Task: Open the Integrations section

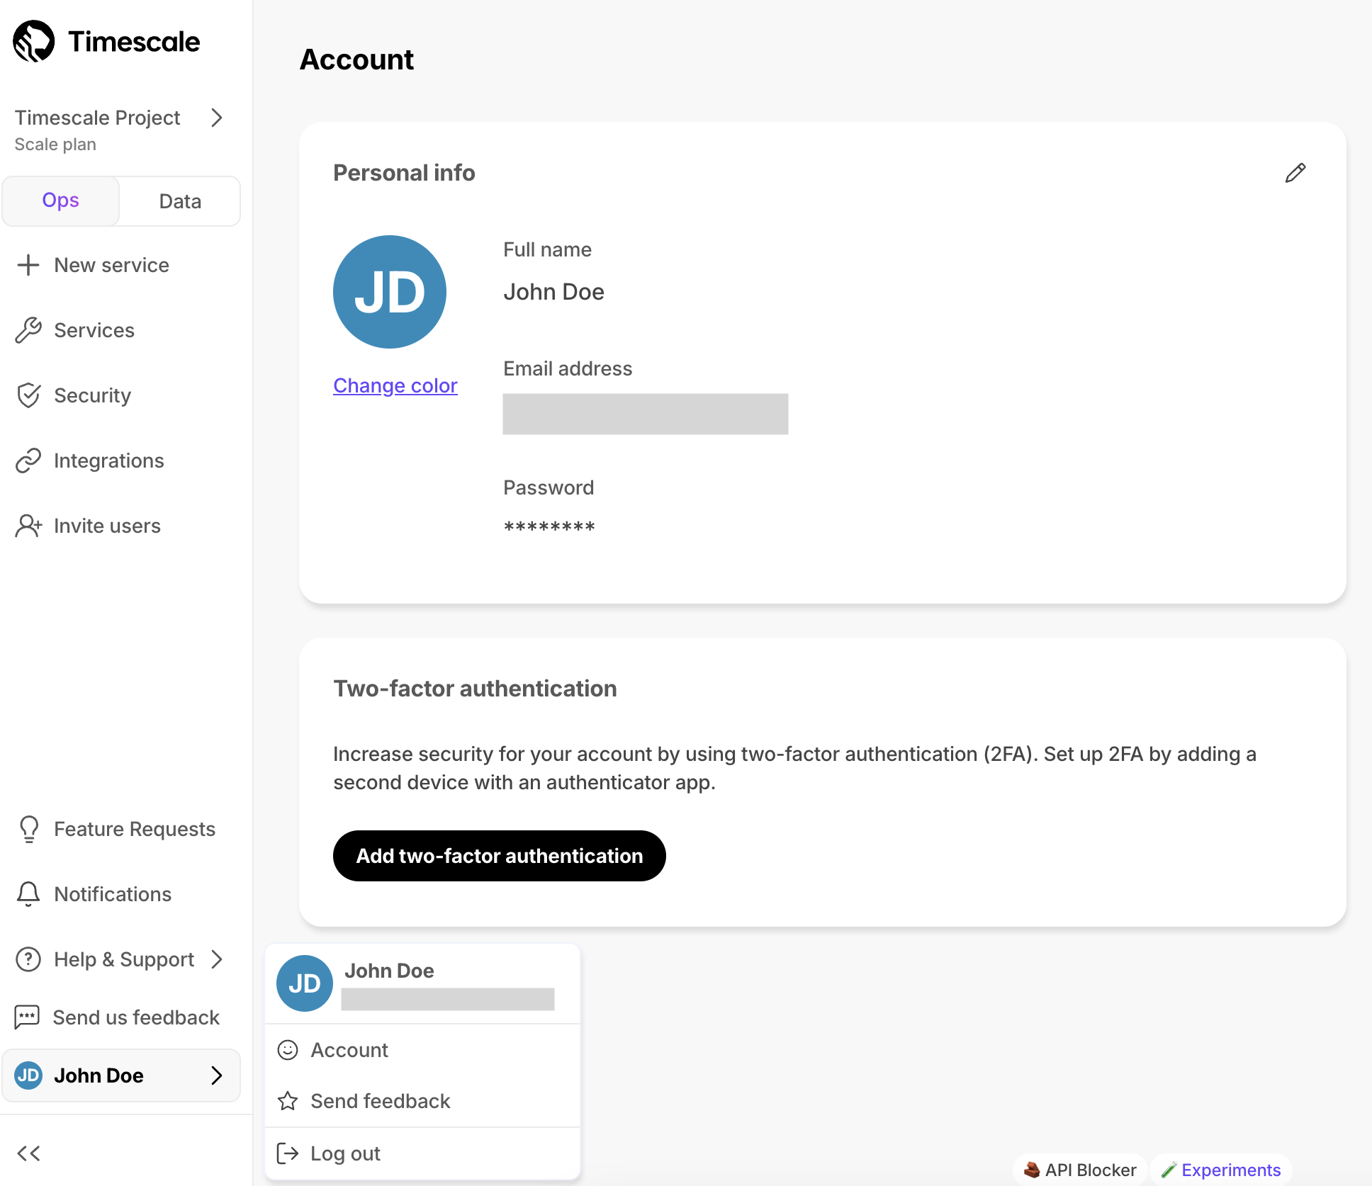Action: point(108,461)
